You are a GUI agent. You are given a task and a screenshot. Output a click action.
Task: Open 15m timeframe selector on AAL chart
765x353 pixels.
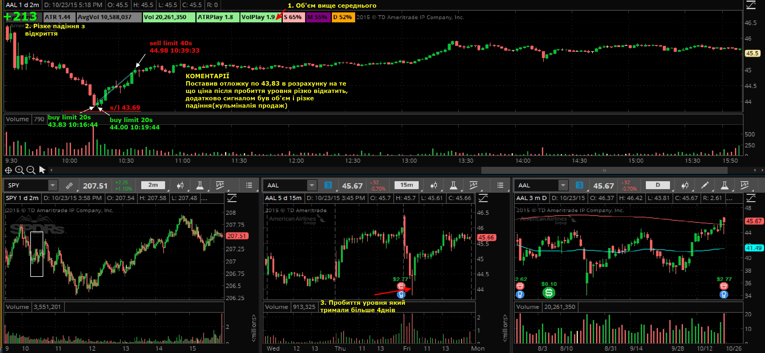(407, 185)
